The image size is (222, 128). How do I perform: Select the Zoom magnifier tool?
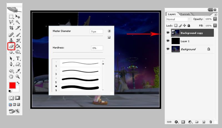tap(18, 77)
